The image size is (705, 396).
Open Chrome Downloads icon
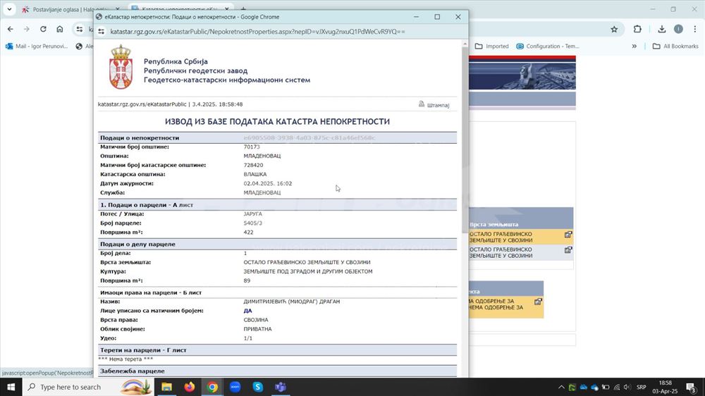661,29
